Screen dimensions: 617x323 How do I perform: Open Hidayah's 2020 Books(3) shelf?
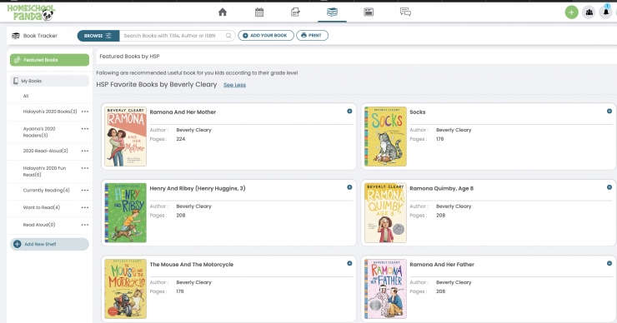click(50, 112)
